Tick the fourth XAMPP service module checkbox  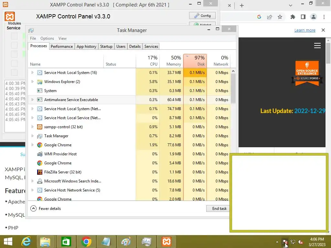click(14, 63)
